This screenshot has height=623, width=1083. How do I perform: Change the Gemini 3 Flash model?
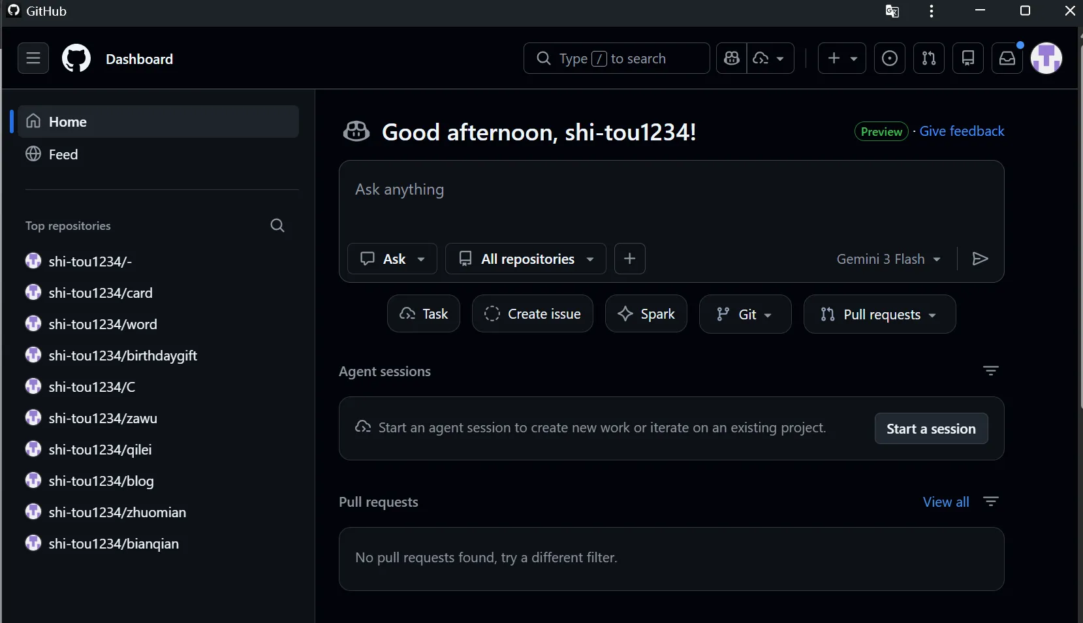888,259
